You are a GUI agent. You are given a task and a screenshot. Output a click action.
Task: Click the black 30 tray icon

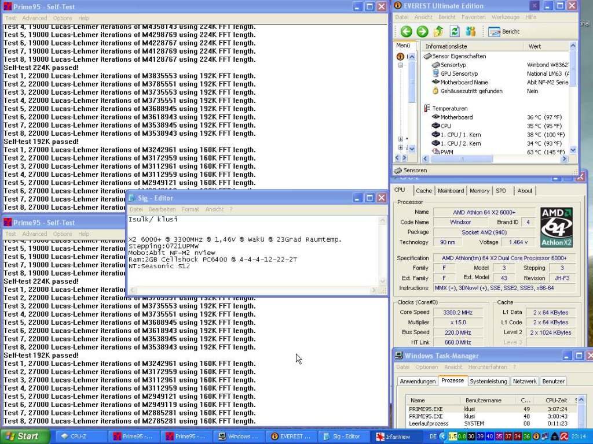pos(471,436)
